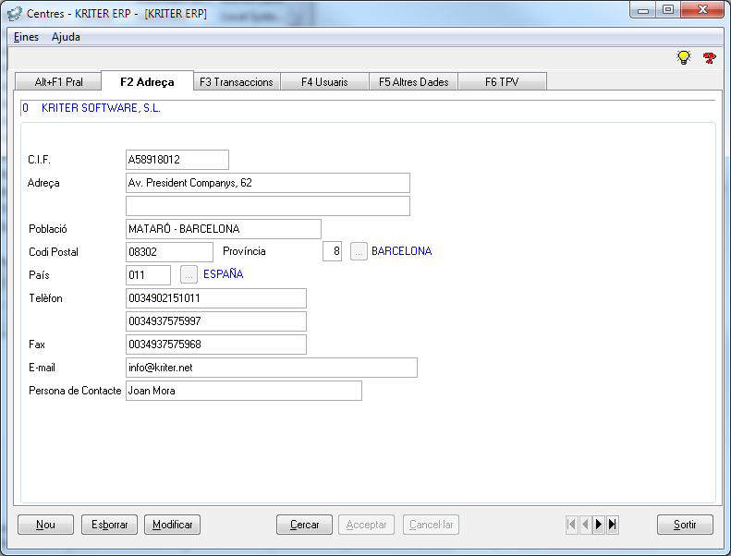Click the Codi Postal label
This screenshot has height=556, width=731.
54,252
